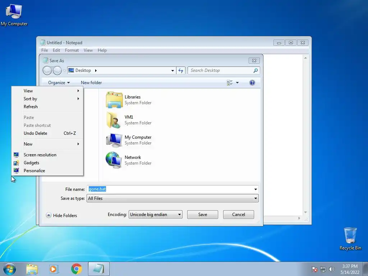Screen dimensions: 368x276
Task: Click the Notepad vertical scrollbar up arrow
Action: coord(305,58)
